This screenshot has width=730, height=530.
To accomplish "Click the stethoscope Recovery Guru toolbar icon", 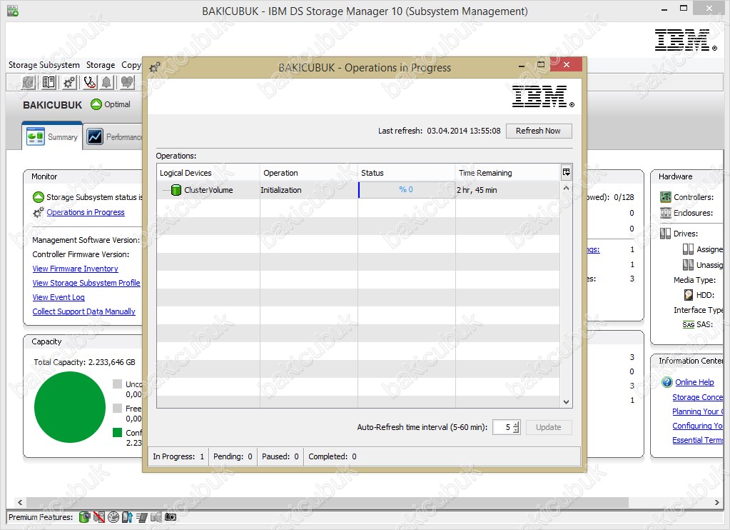I will (x=89, y=83).
